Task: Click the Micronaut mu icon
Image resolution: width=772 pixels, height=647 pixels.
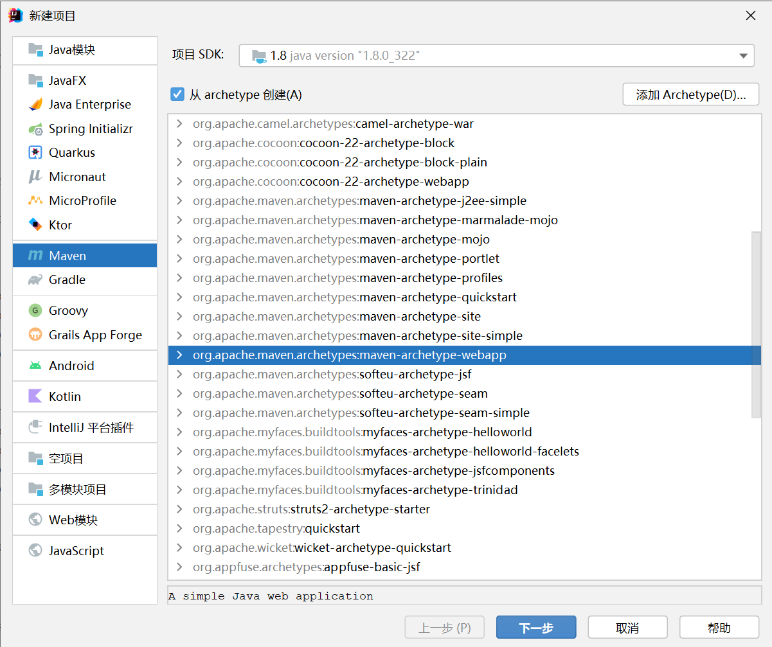Action: pos(35,177)
